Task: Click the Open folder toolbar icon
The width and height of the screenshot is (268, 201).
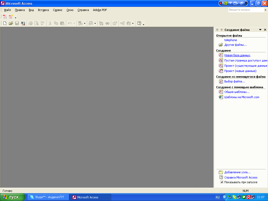Action: coord(11,23)
